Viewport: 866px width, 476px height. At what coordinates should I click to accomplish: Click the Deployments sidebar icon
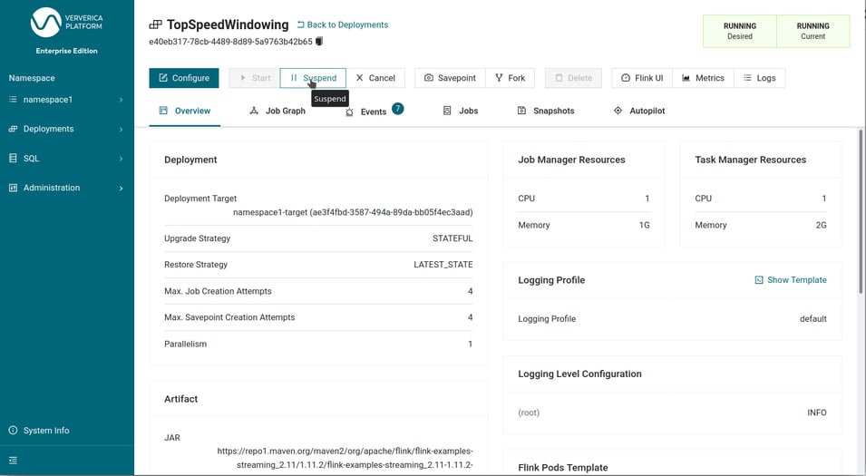pos(13,129)
